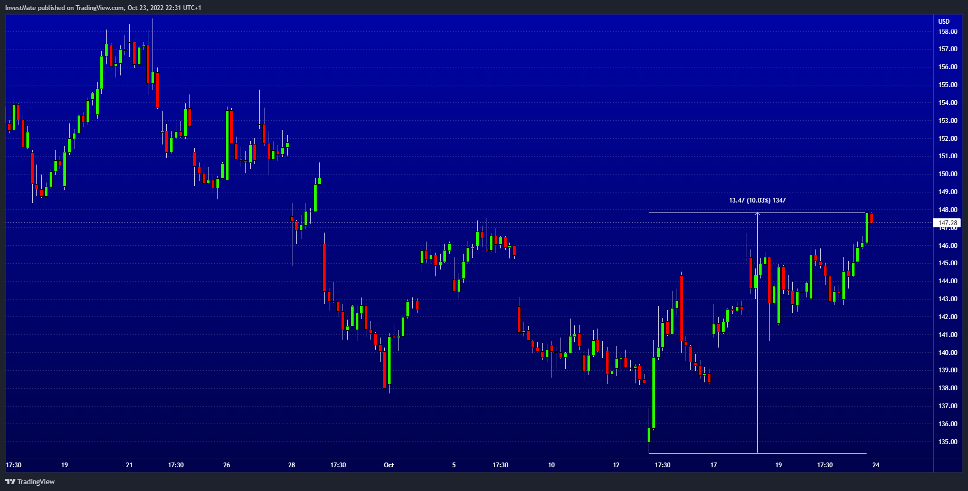Image resolution: width=968 pixels, height=491 pixels.
Task: Click the 137.00 price axis label
Action: point(948,406)
